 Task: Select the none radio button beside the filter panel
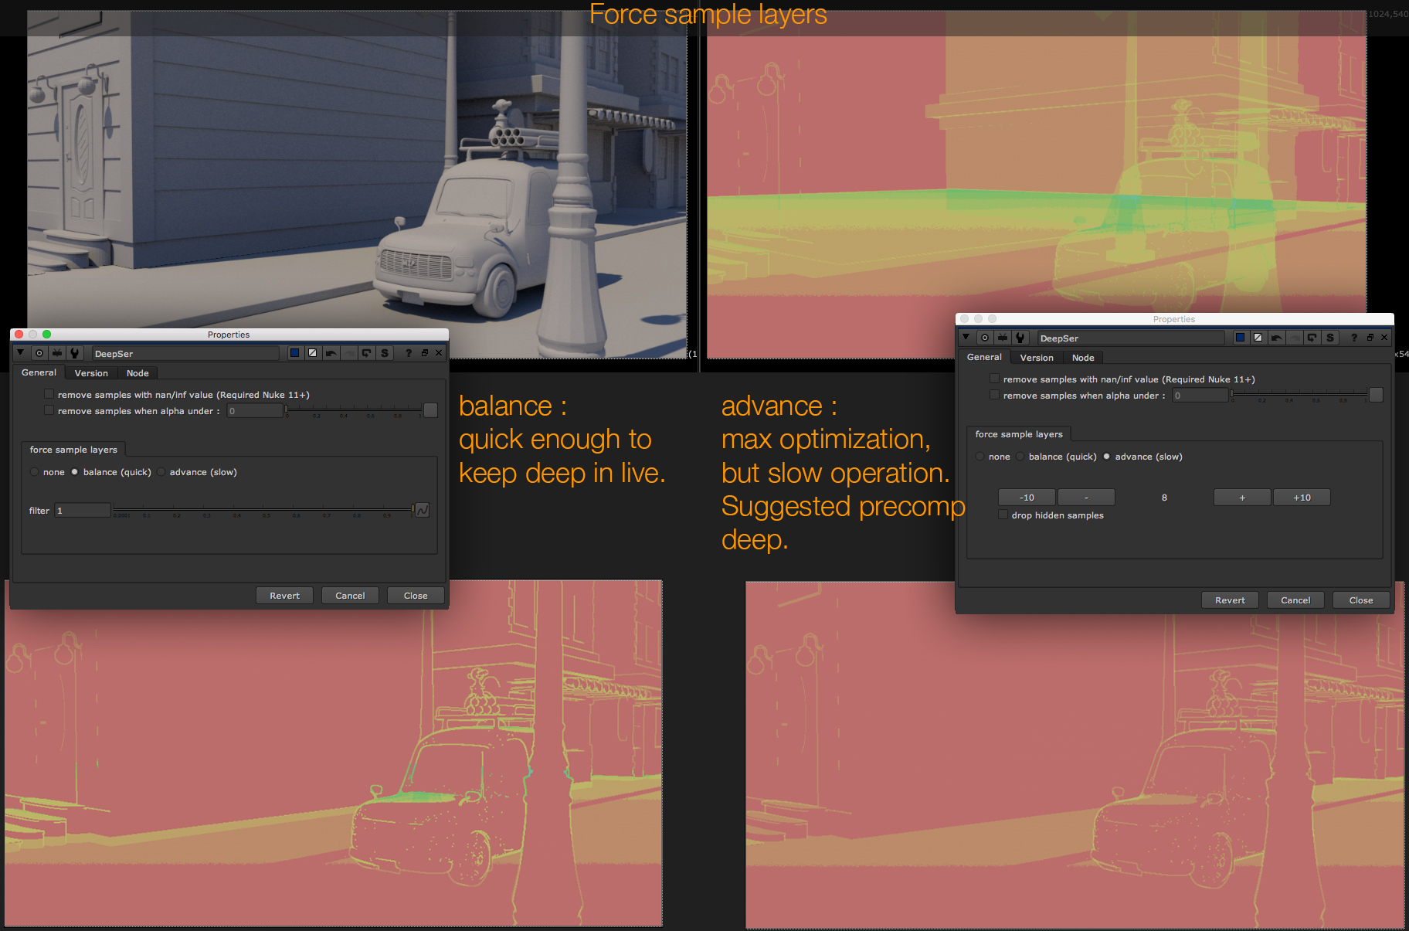click(35, 472)
